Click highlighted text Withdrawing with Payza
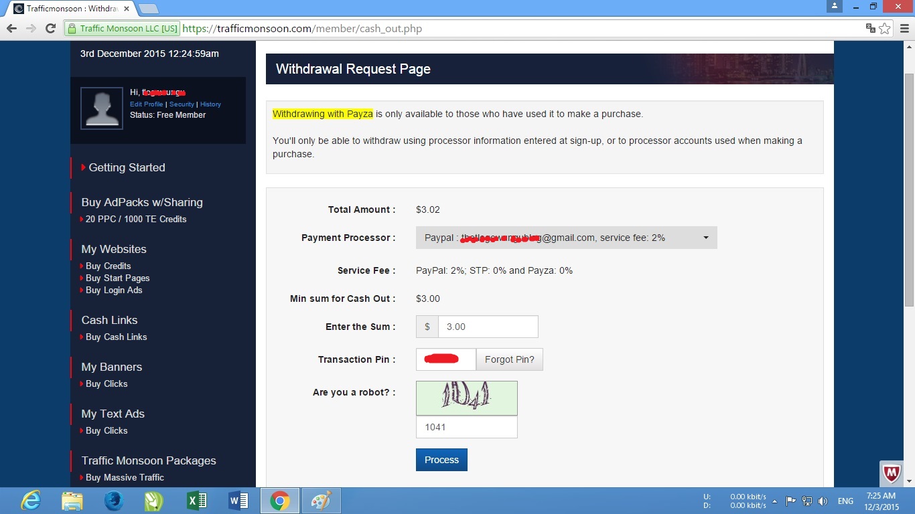The image size is (915, 514). pos(323,114)
